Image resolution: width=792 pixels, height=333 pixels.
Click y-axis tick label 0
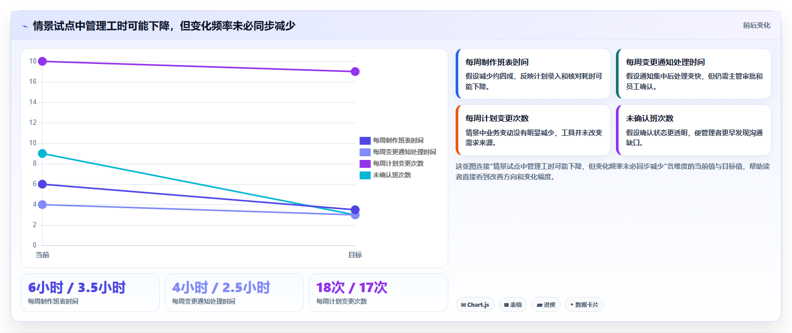[x=35, y=245]
